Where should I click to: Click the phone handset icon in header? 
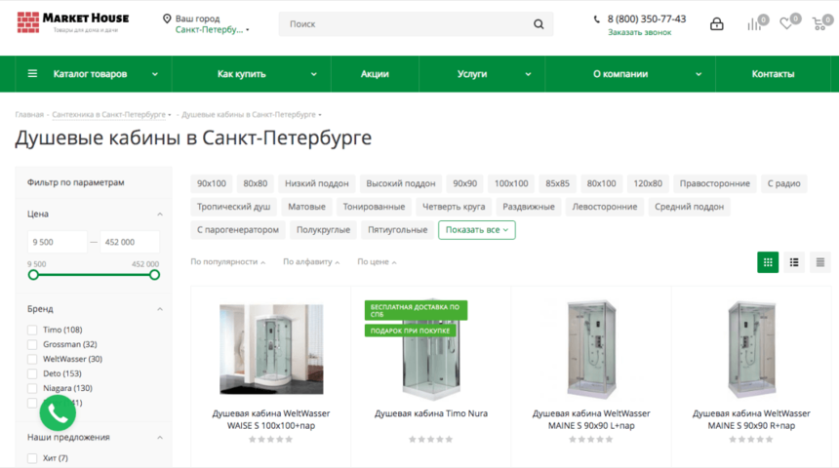point(597,19)
